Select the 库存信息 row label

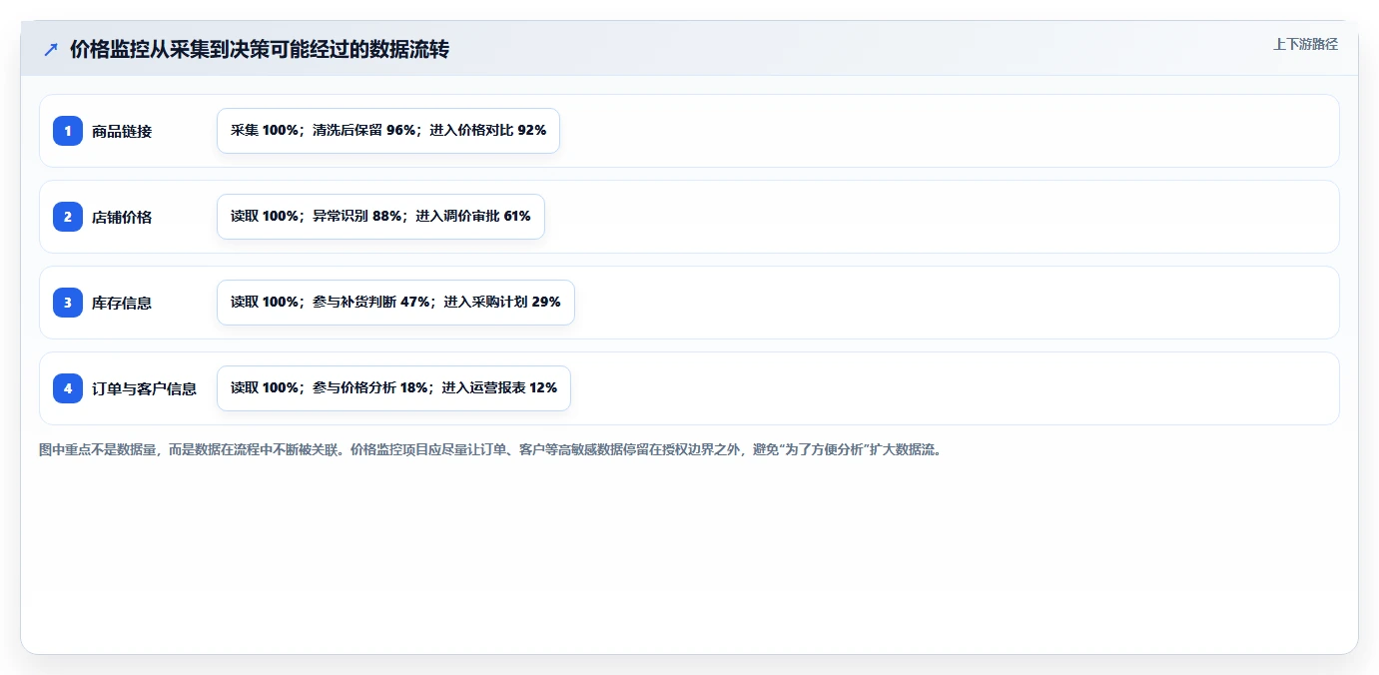click(122, 303)
